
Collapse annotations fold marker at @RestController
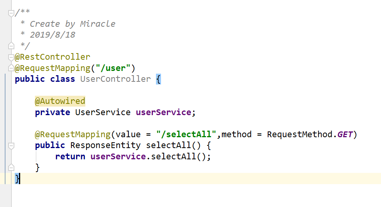[11, 57]
